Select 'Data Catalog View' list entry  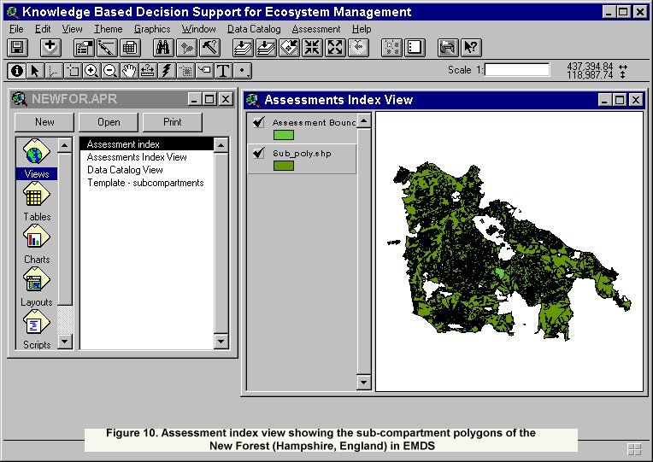point(147,170)
